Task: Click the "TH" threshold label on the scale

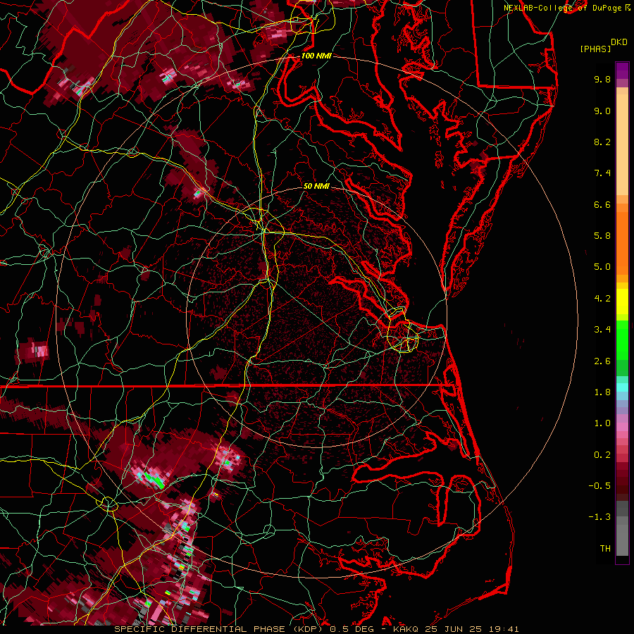Action: click(605, 549)
